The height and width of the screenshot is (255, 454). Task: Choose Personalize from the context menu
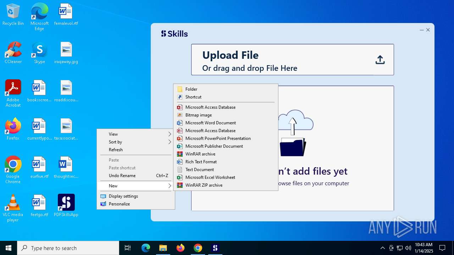point(136,204)
